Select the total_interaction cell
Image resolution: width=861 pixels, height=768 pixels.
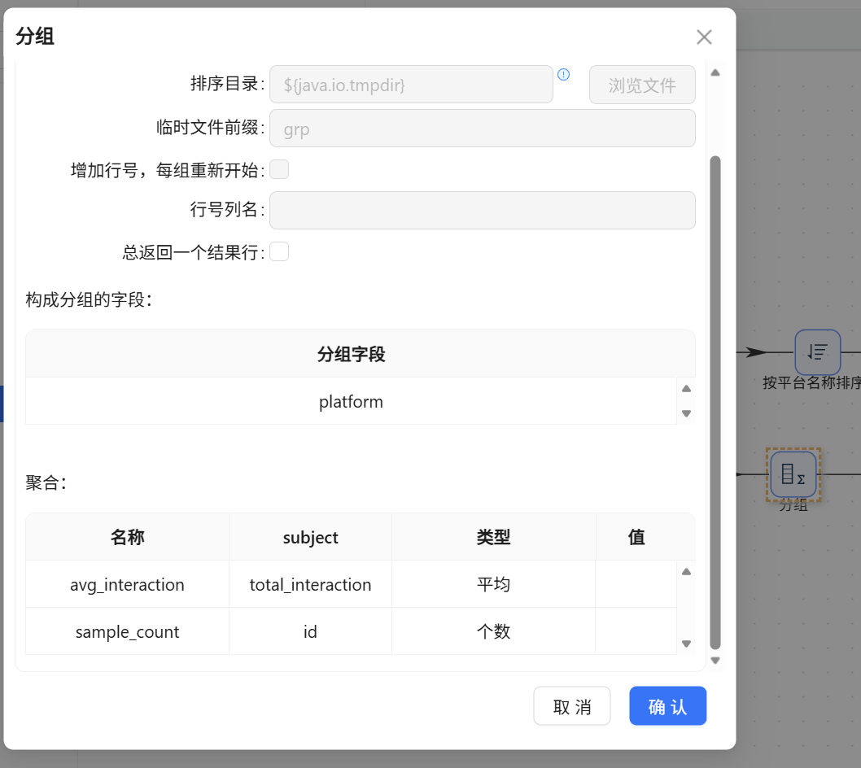tap(310, 584)
